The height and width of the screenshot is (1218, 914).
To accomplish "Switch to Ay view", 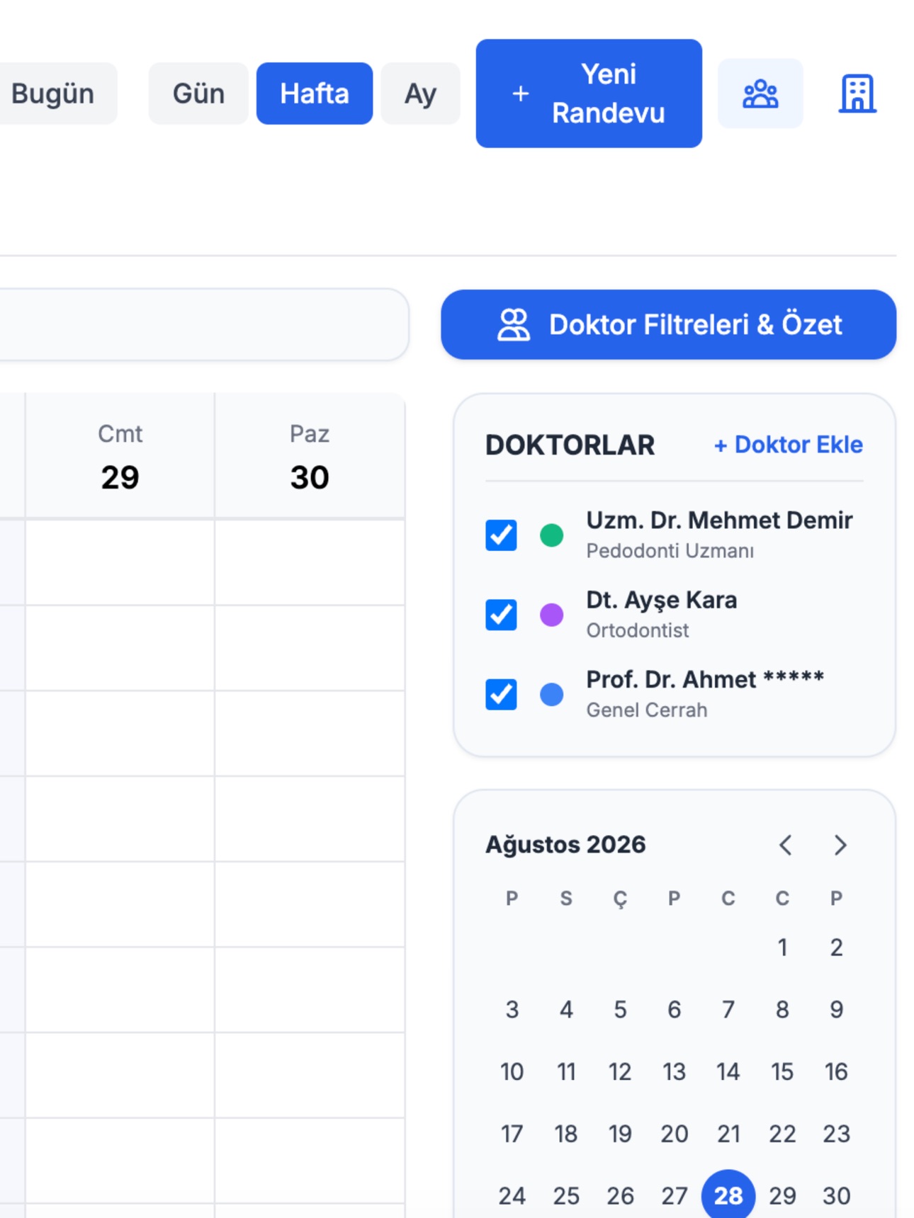I will tap(420, 93).
